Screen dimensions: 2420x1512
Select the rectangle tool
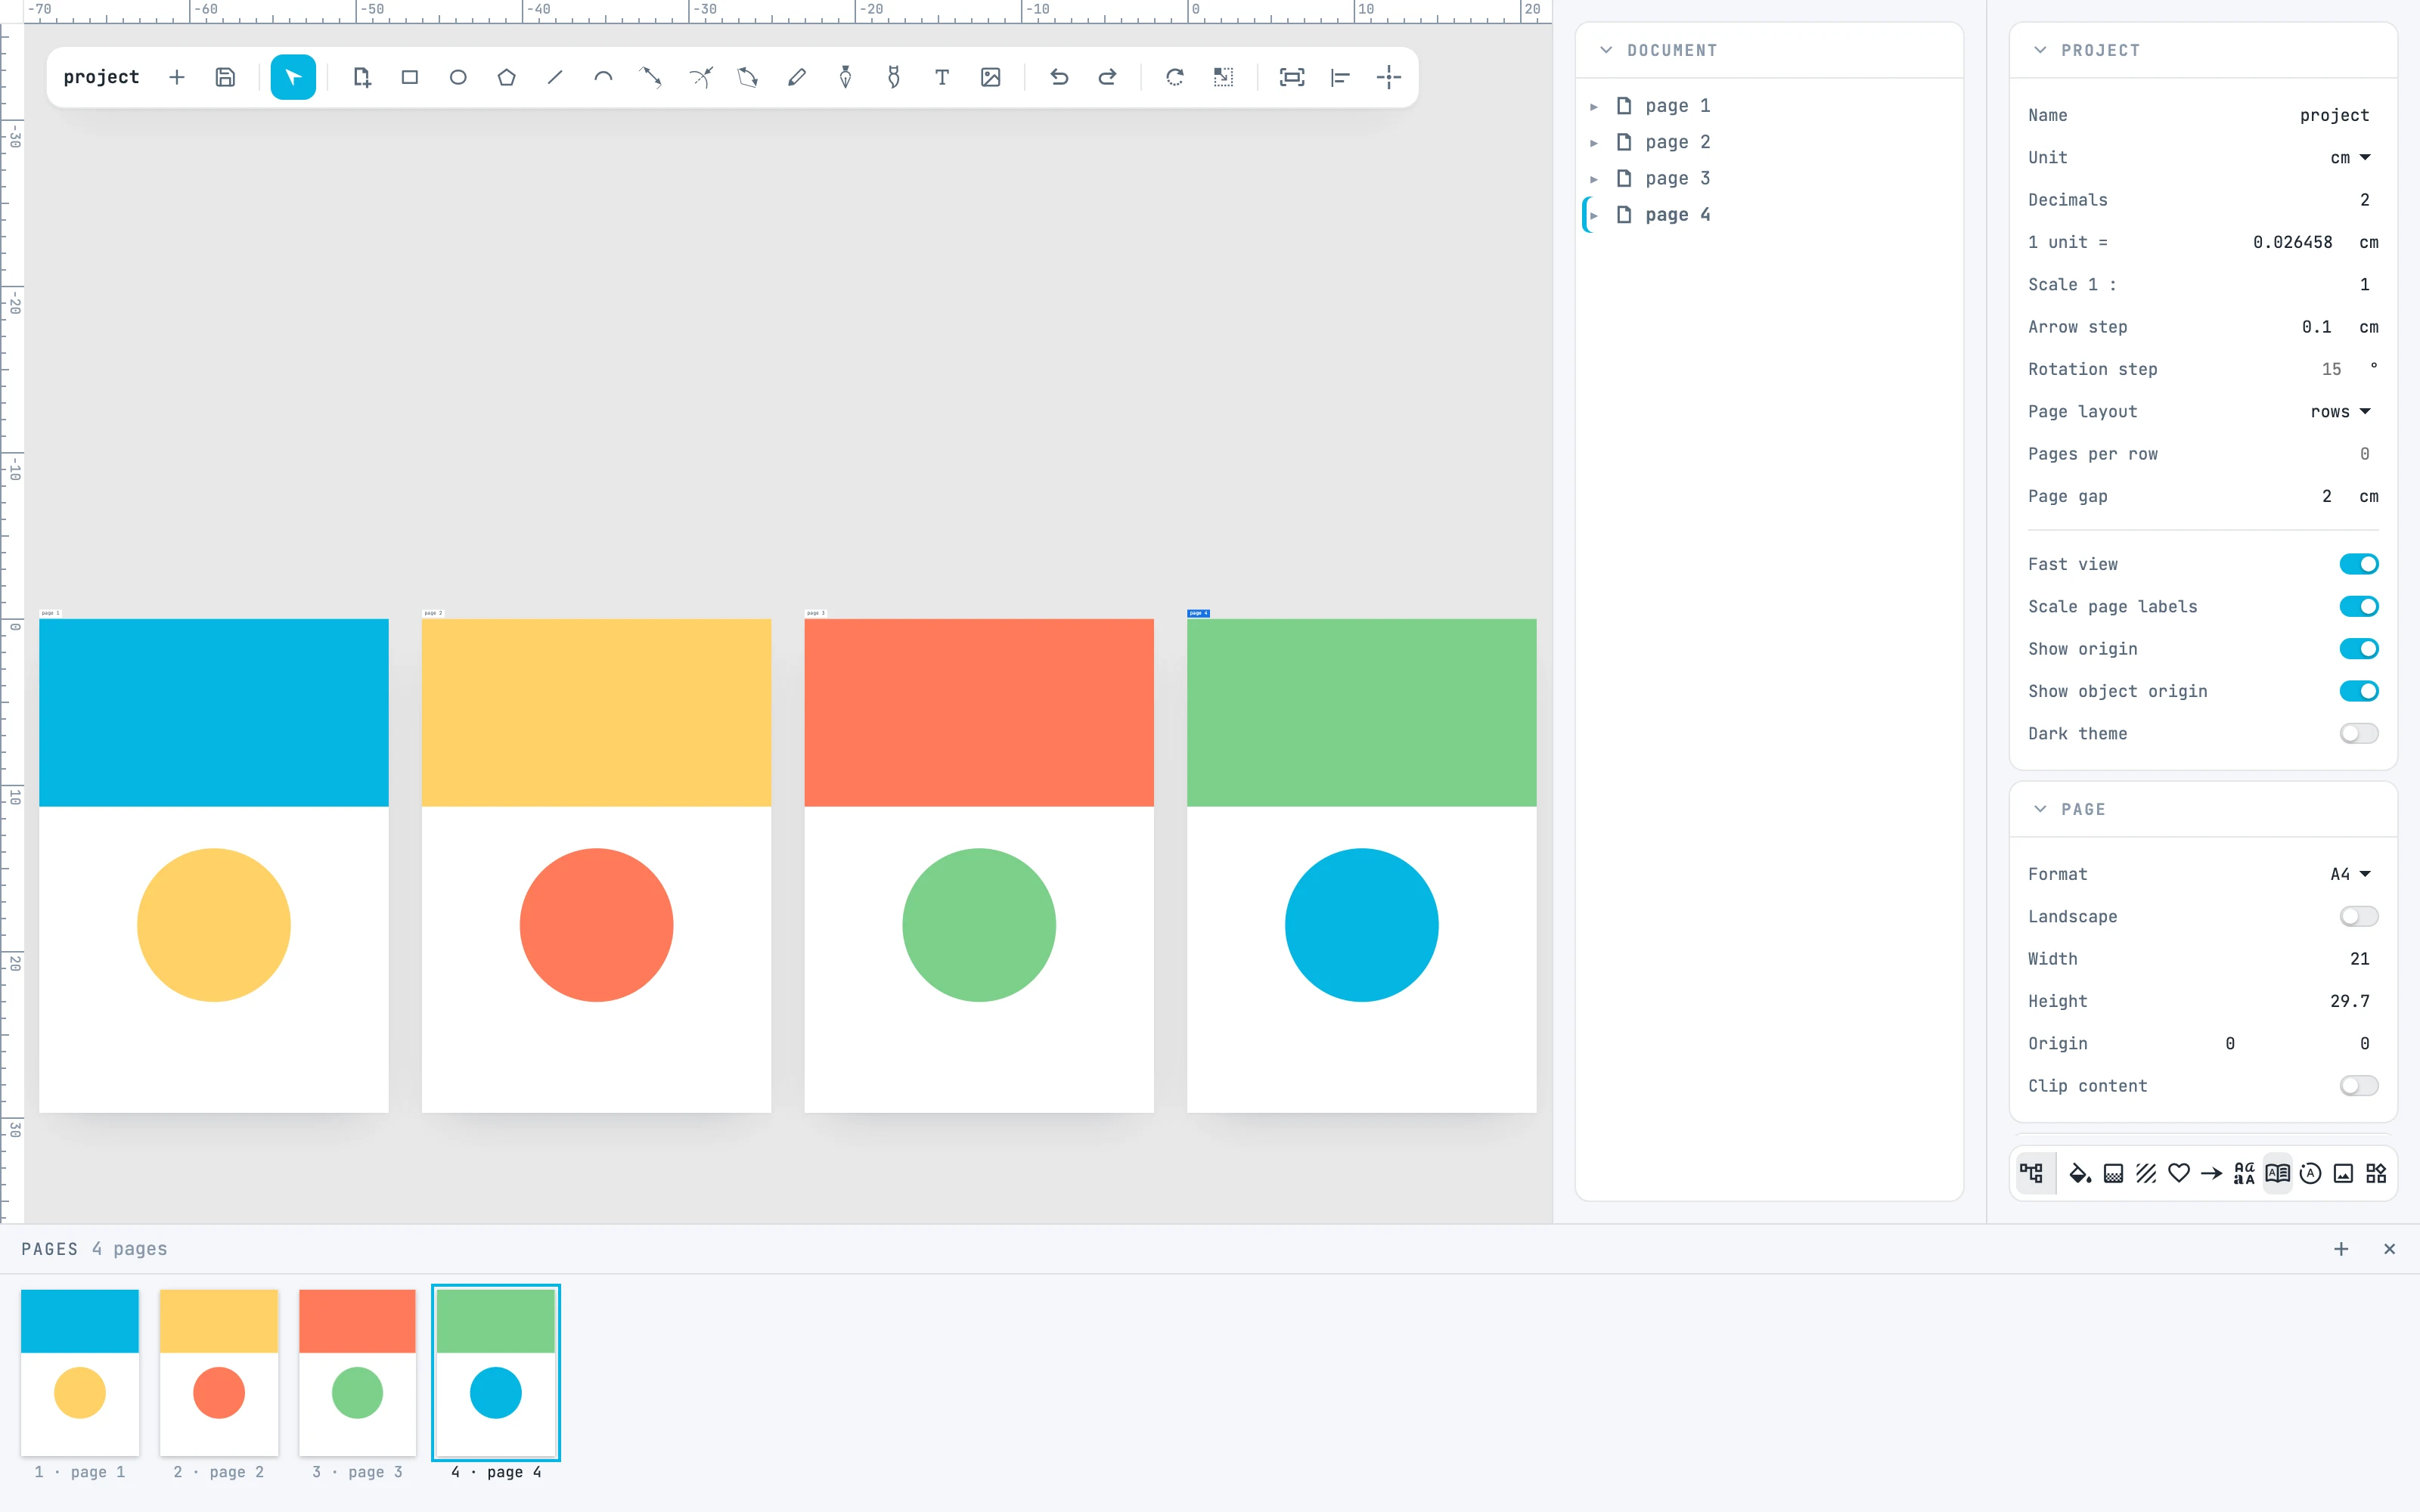pyautogui.click(x=410, y=77)
